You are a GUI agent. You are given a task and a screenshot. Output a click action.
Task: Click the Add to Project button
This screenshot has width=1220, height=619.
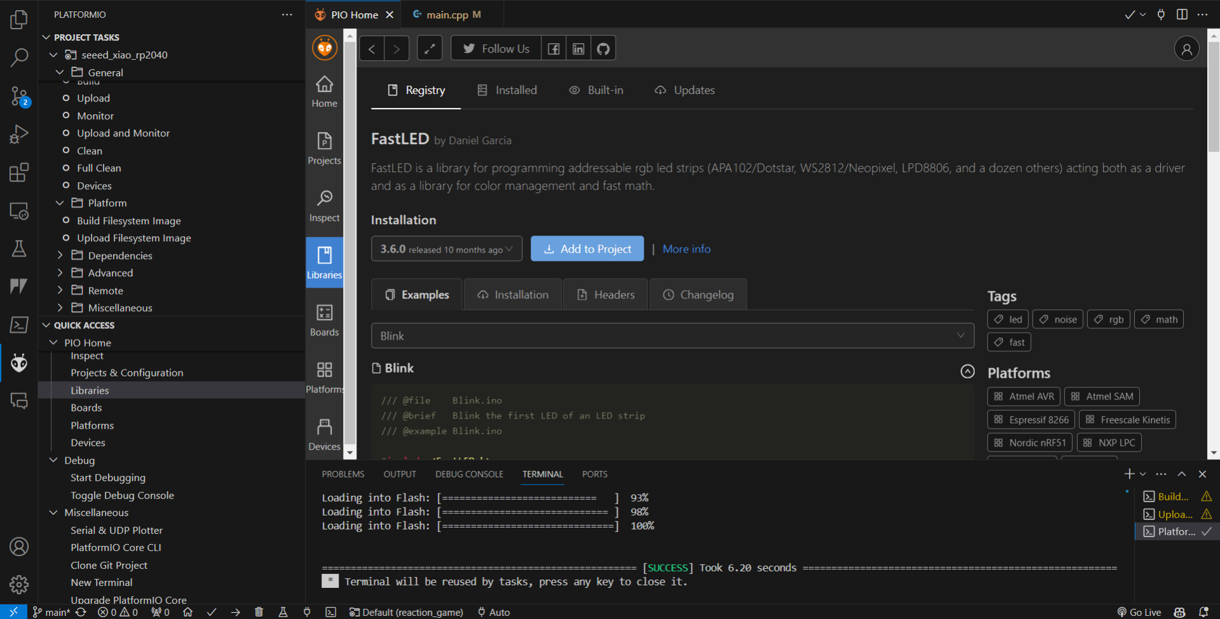tap(586, 249)
